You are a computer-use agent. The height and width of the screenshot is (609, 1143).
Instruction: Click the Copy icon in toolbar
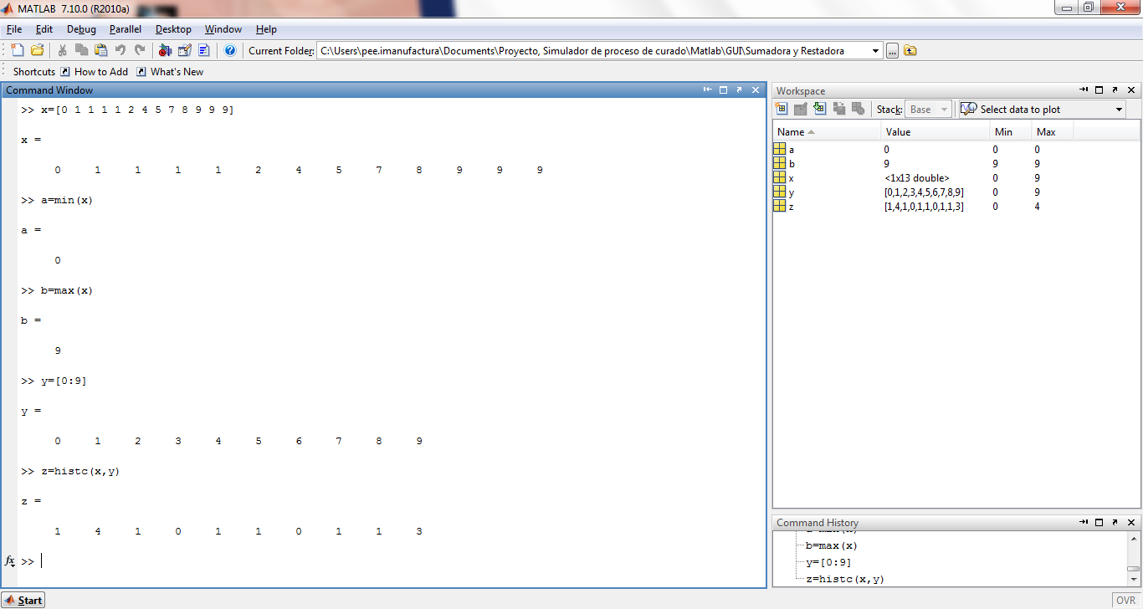point(82,50)
